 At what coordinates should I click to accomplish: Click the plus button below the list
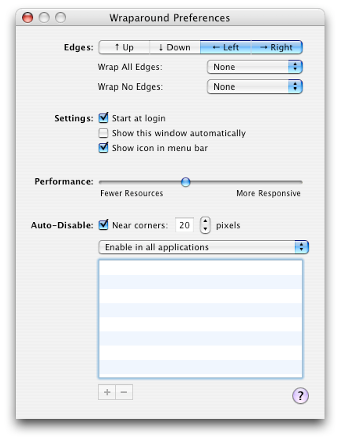click(x=107, y=392)
